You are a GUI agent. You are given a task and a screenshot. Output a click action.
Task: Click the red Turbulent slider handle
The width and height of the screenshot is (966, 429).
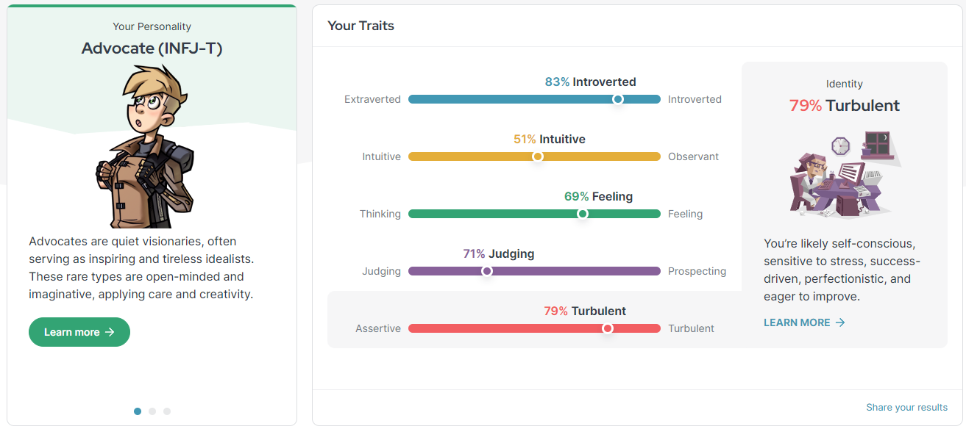(x=608, y=328)
